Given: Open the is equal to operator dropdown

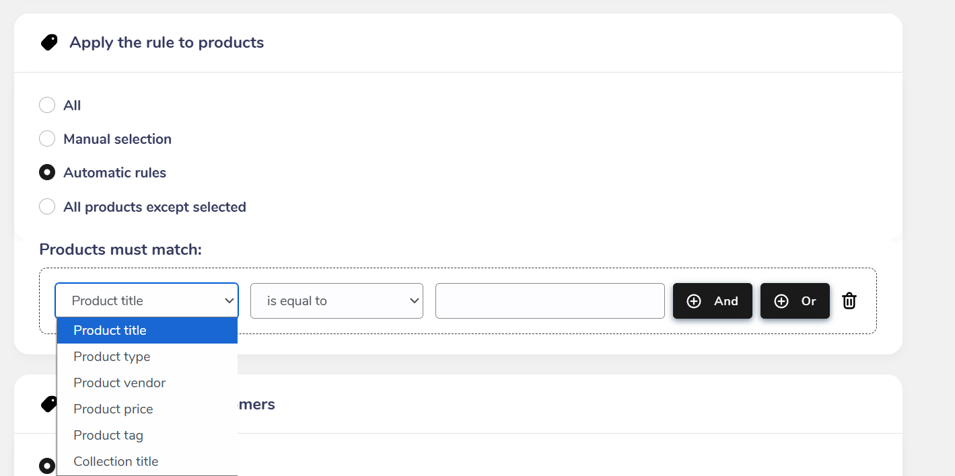Looking at the screenshot, I should click(337, 301).
